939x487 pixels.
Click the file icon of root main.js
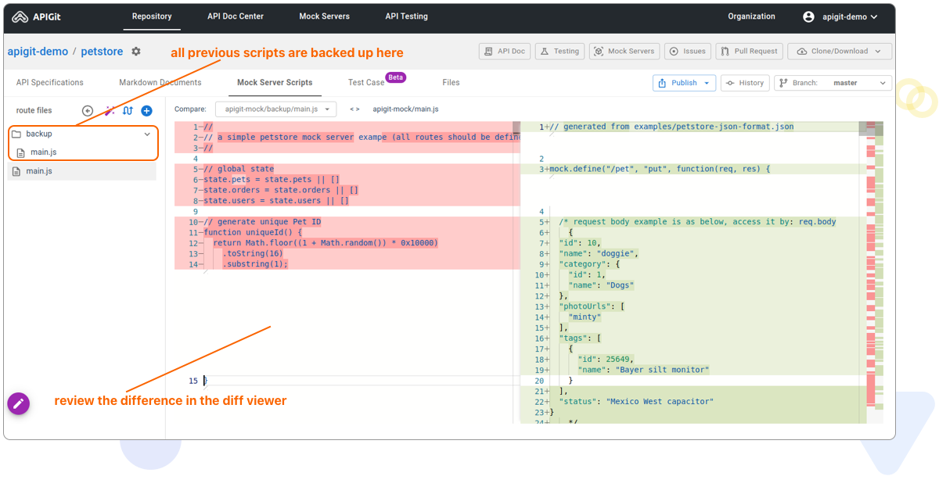(x=16, y=171)
